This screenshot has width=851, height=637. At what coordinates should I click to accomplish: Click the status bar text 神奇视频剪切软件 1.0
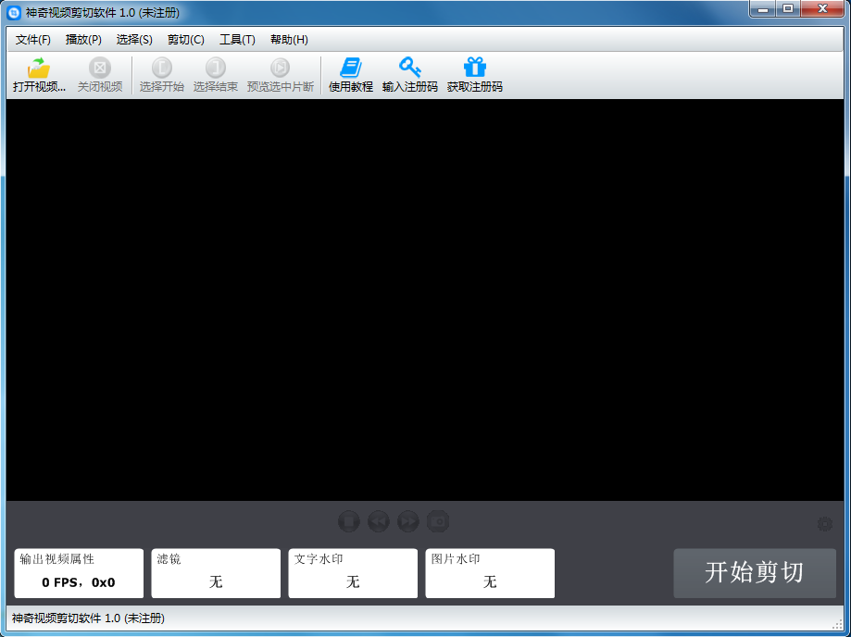(x=88, y=618)
